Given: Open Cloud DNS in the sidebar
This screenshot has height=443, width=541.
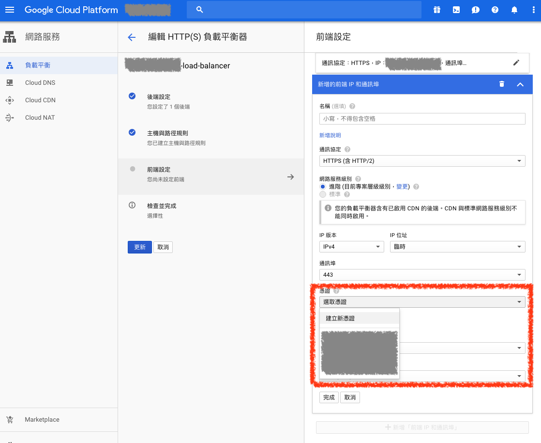Looking at the screenshot, I should click(x=40, y=83).
